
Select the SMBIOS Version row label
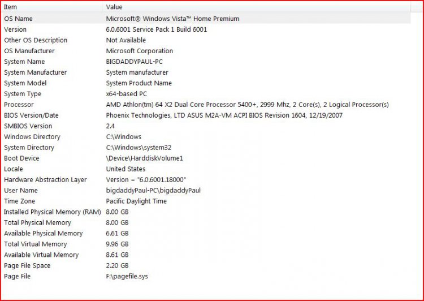click(x=28, y=126)
